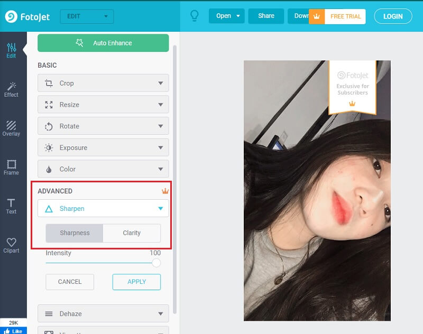The height and width of the screenshot is (334, 423).
Task: Select the Frame tool in sidebar
Action: click(x=11, y=167)
